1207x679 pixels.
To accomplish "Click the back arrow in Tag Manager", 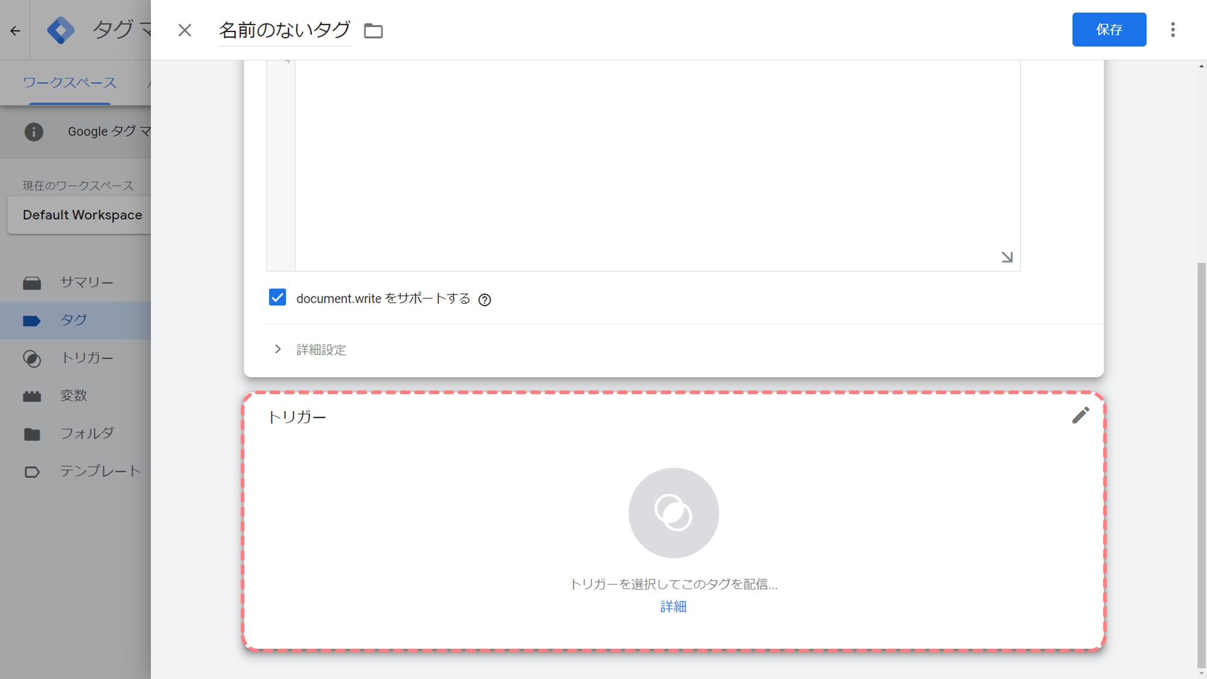I will pos(15,30).
